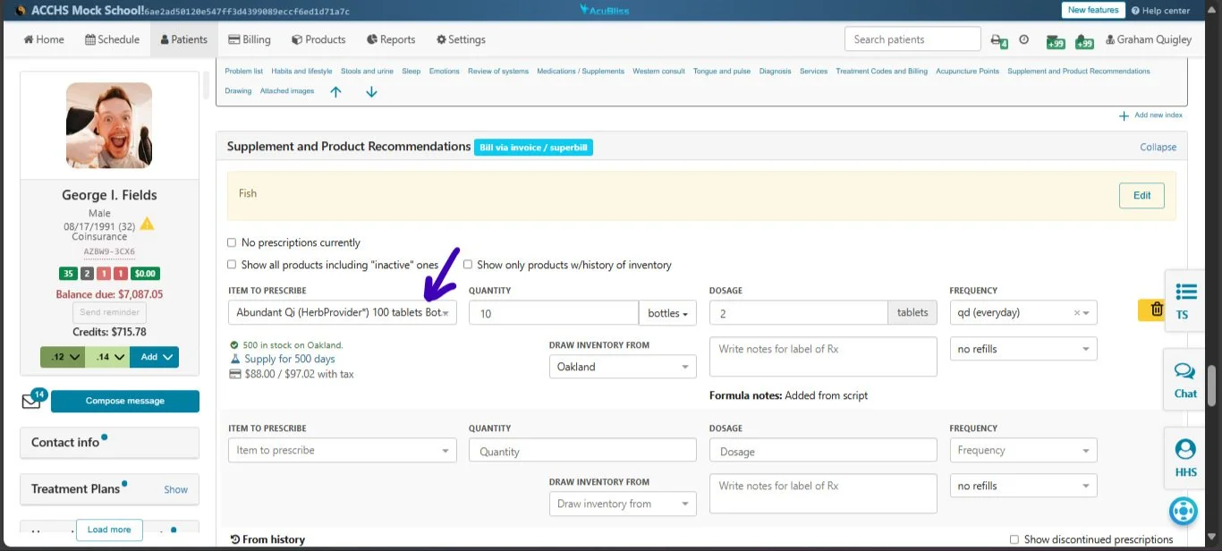Open the blue Add dropdown button
The width and height of the screenshot is (1222, 551).
point(154,357)
